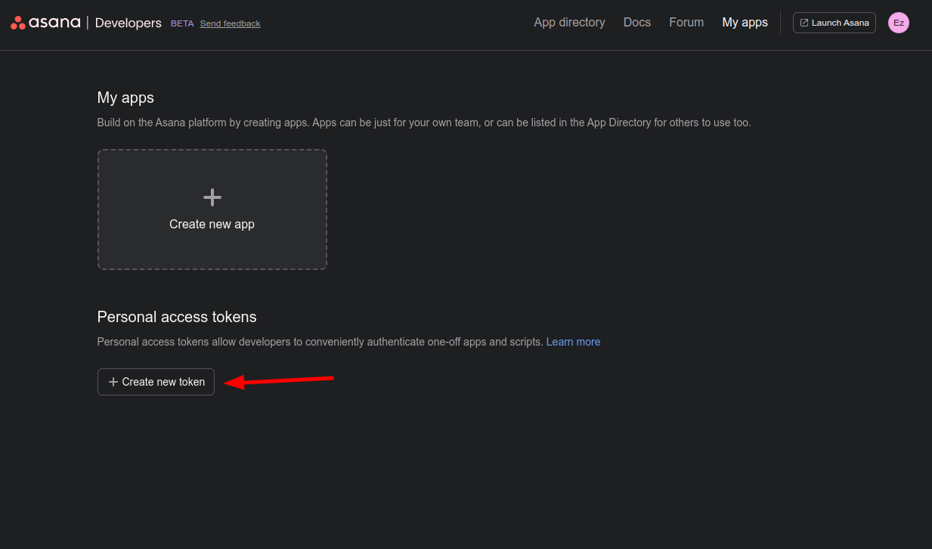
Task: Click the Send feedback link
Action: 231,23
